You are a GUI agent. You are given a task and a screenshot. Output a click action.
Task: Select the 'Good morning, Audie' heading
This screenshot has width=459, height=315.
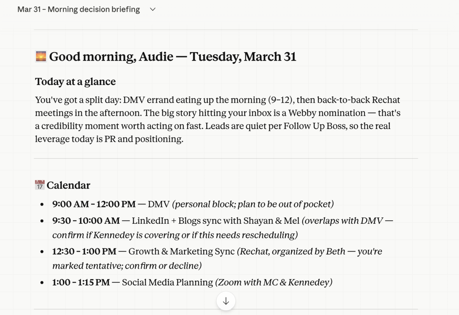173,57
